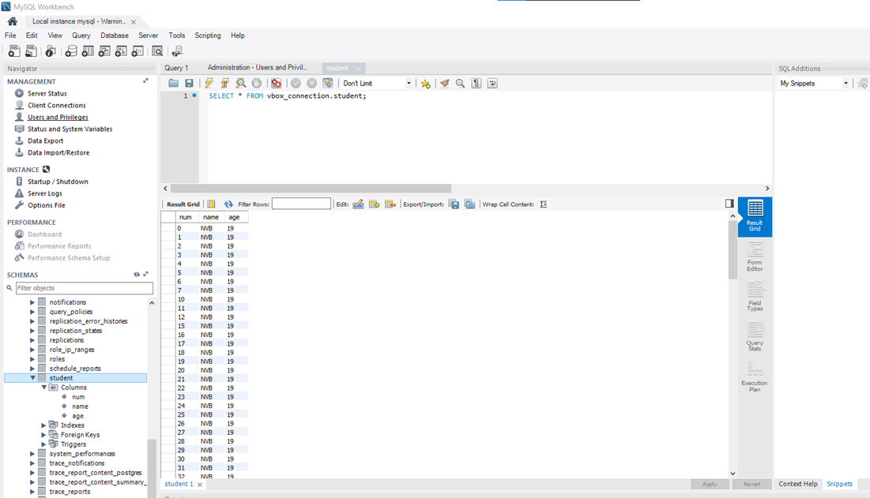Open a SQL script file via folder icon
This screenshot has height=498, width=870.
pyautogui.click(x=173, y=83)
